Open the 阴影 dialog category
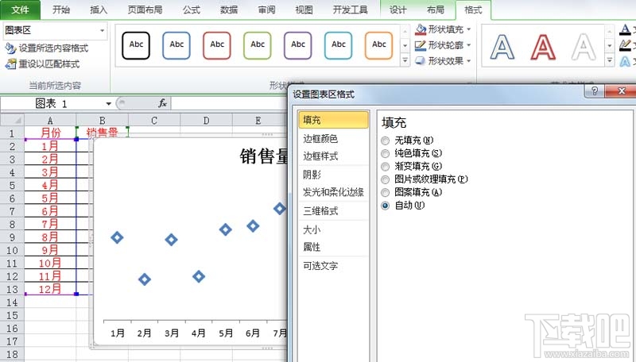636x362 pixels. click(x=333, y=175)
